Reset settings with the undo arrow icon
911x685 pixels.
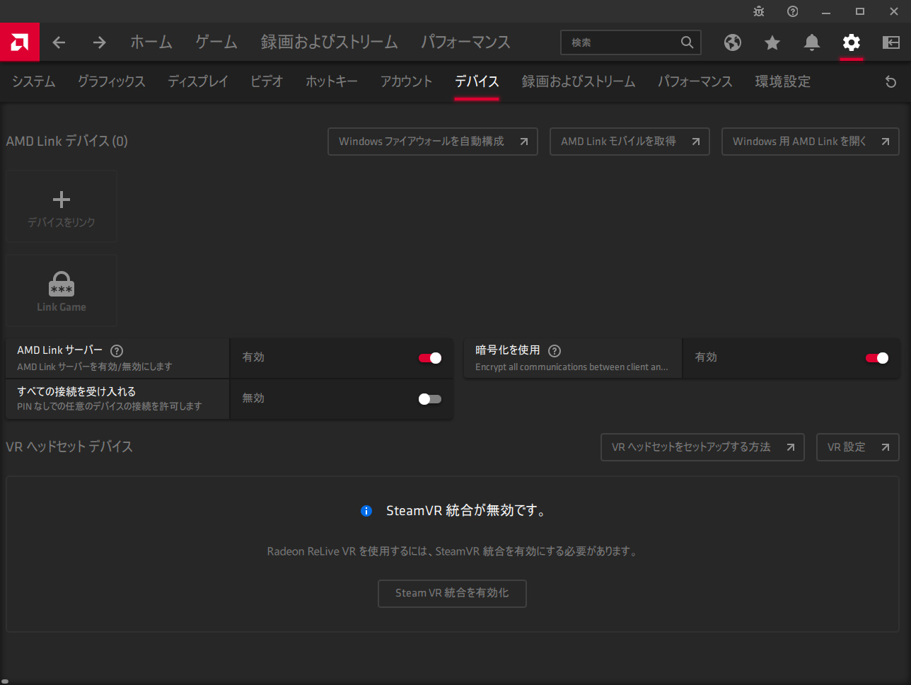[x=890, y=82]
